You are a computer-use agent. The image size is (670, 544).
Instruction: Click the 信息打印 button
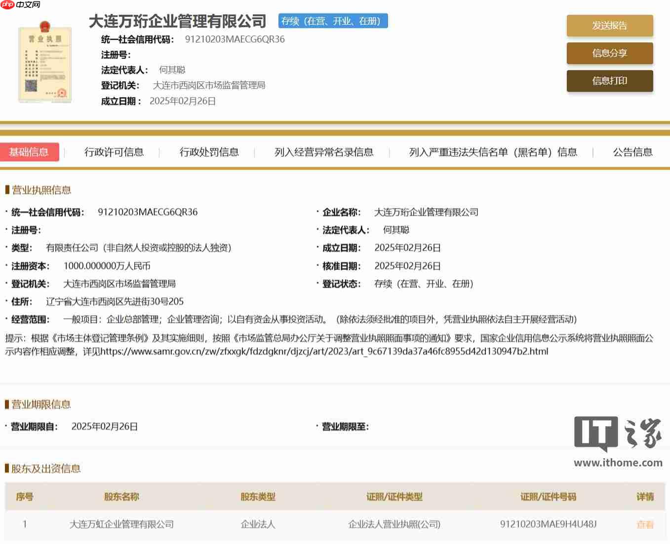click(610, 81)
